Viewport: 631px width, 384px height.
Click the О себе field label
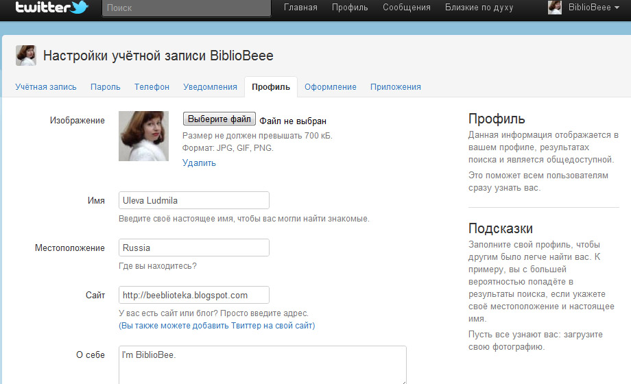pos(91,355)
